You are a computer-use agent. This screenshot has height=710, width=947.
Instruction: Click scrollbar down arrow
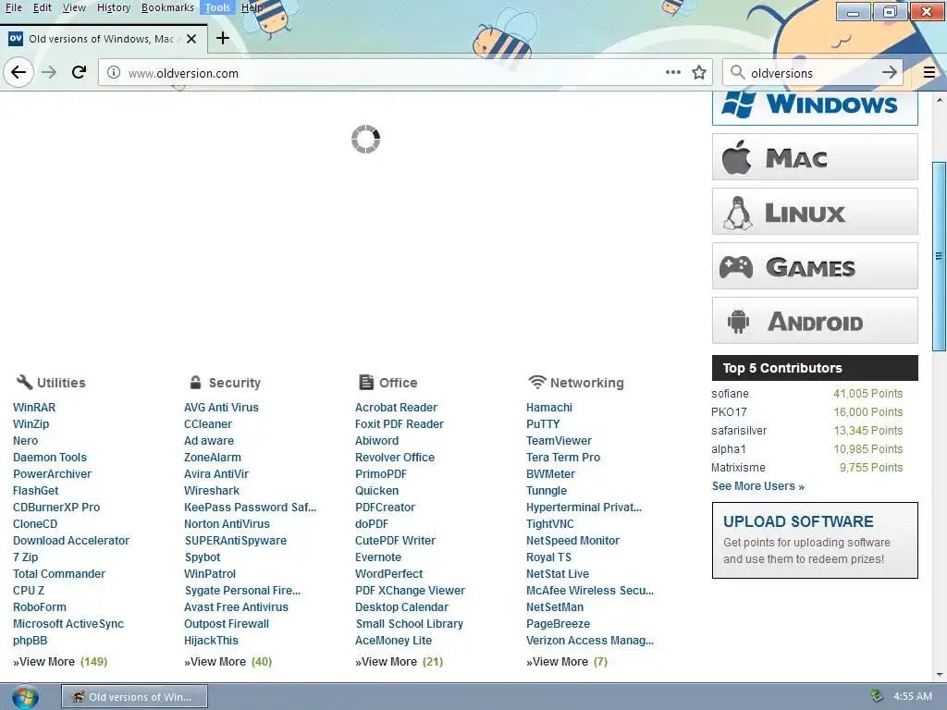pyautogui.click(x=940, y=675)
